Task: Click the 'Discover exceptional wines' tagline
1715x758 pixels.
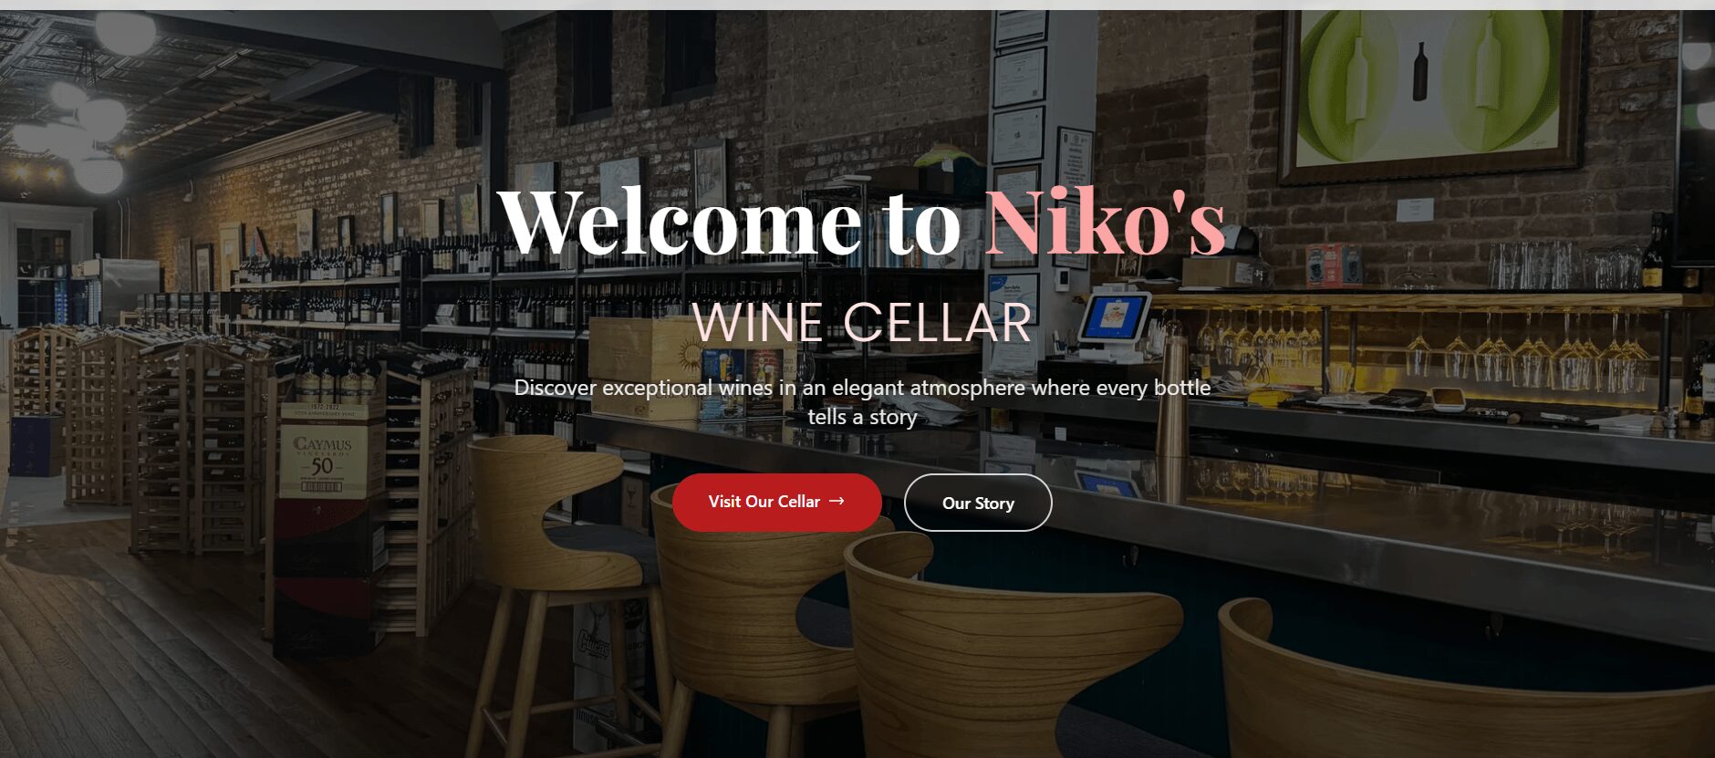Action: click(x=862, y=388)
